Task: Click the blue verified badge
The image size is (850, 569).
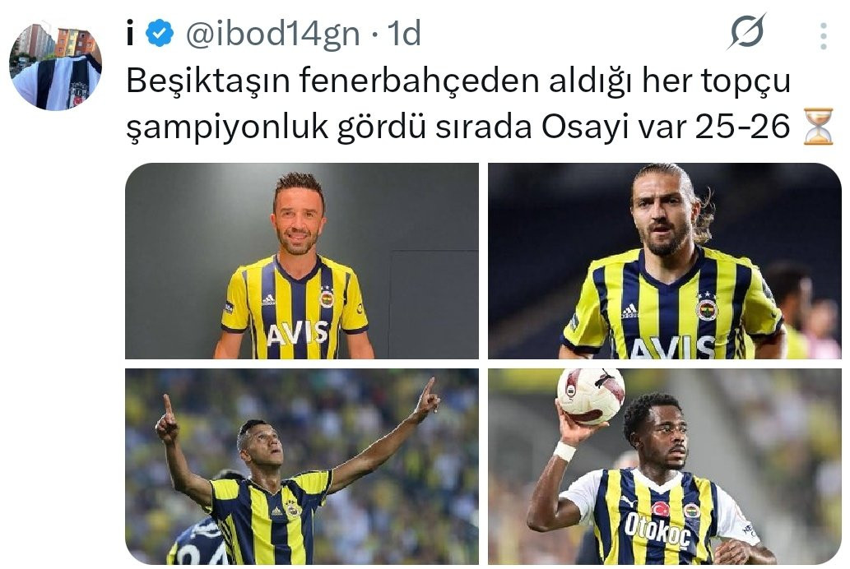Action: [160, 33]
